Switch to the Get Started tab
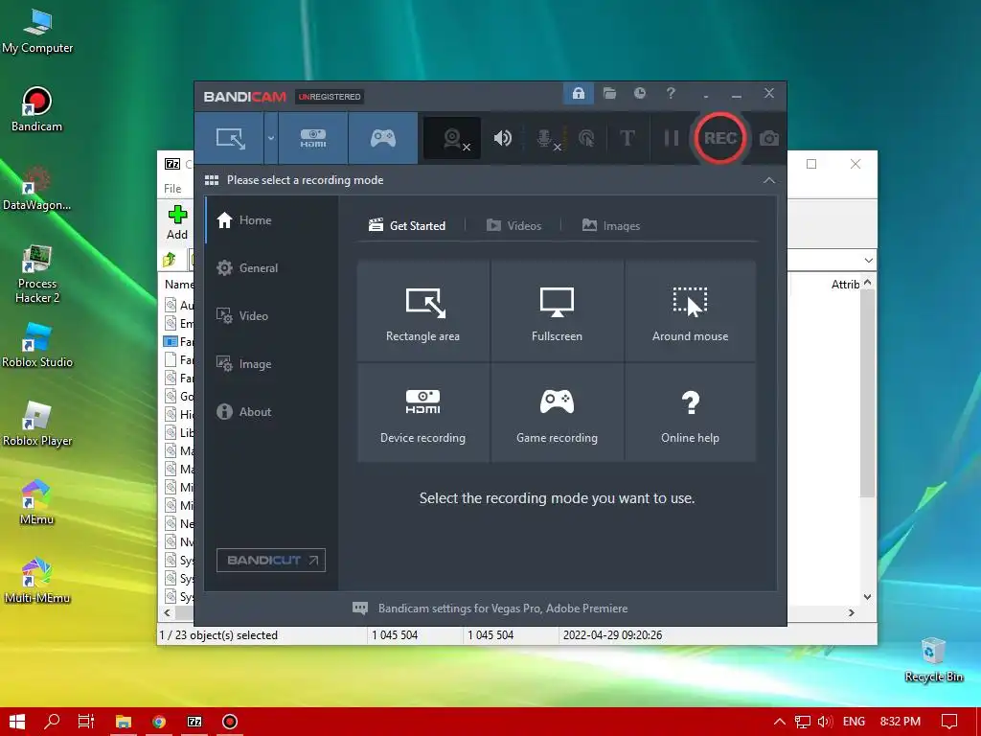The height and width of the screenshot is (736, 981). point(407,226)
